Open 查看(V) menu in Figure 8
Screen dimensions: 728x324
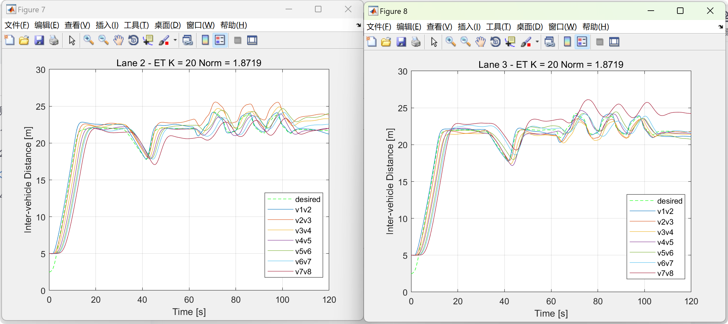439,27
